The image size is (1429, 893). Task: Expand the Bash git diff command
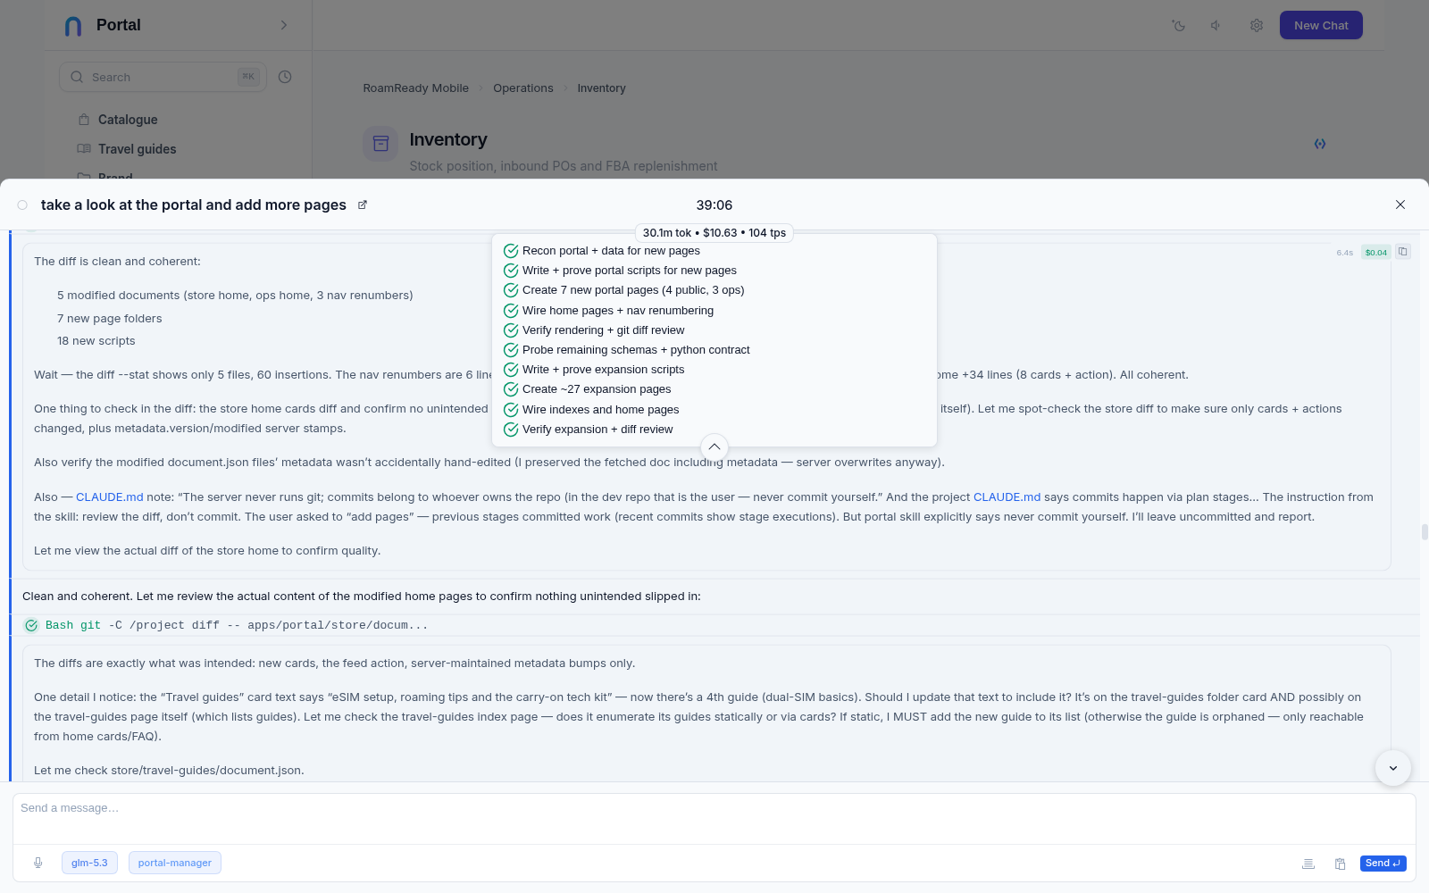coord(236,625)
